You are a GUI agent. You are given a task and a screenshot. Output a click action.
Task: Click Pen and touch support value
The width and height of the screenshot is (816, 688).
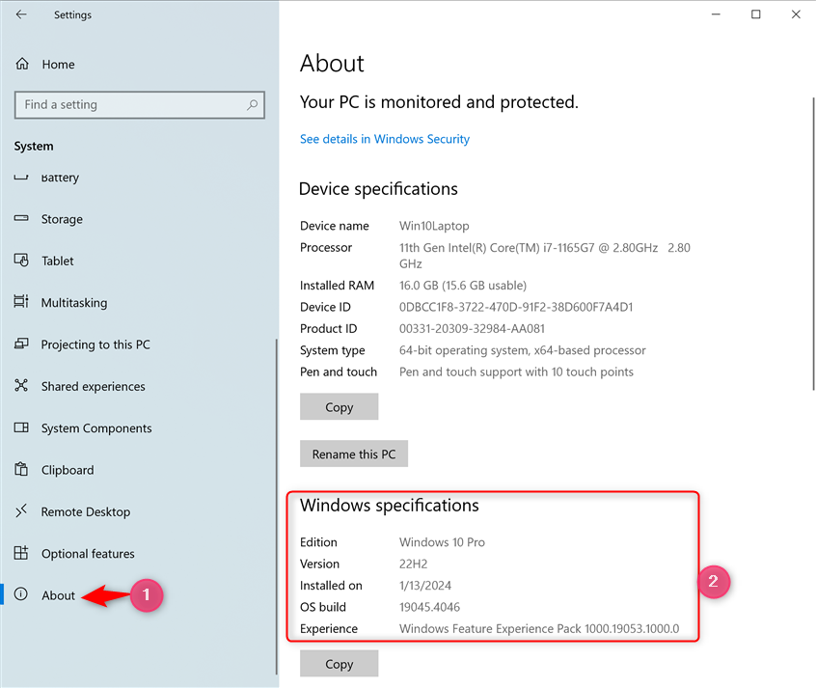tap(516, 372)
